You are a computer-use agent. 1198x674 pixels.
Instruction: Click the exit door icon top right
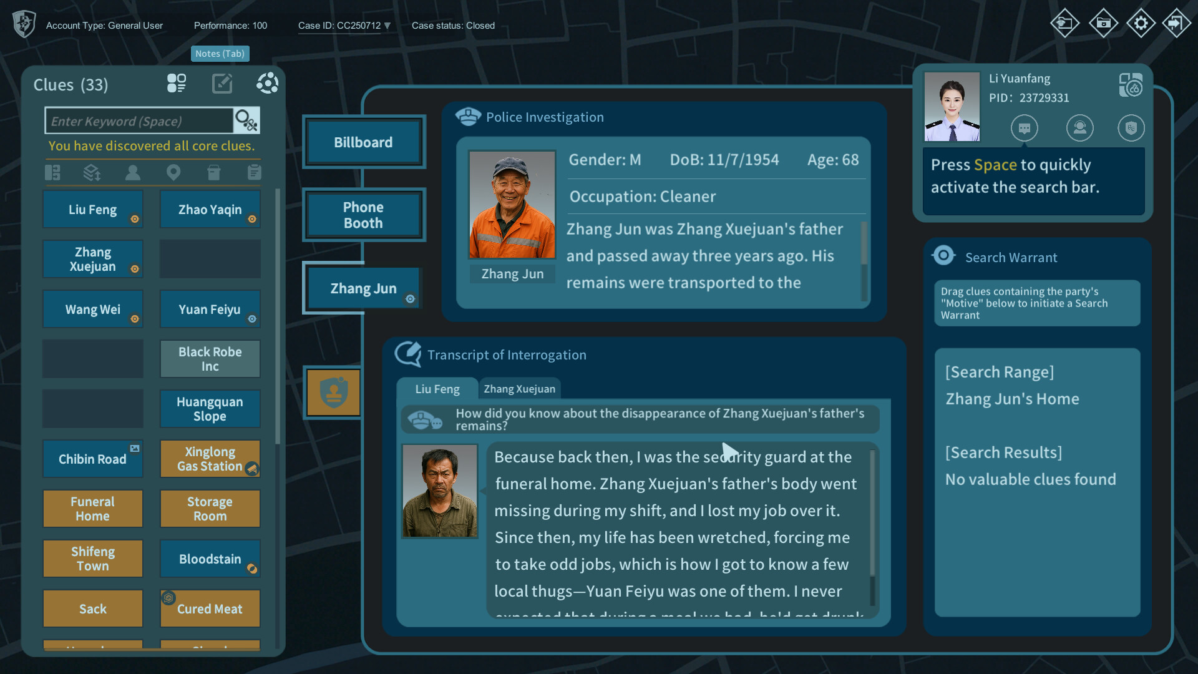click(1177, 23)
